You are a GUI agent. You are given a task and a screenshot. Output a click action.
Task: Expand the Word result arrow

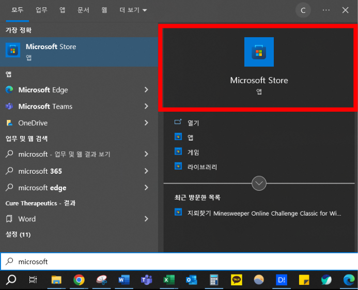tap(146, 219)
